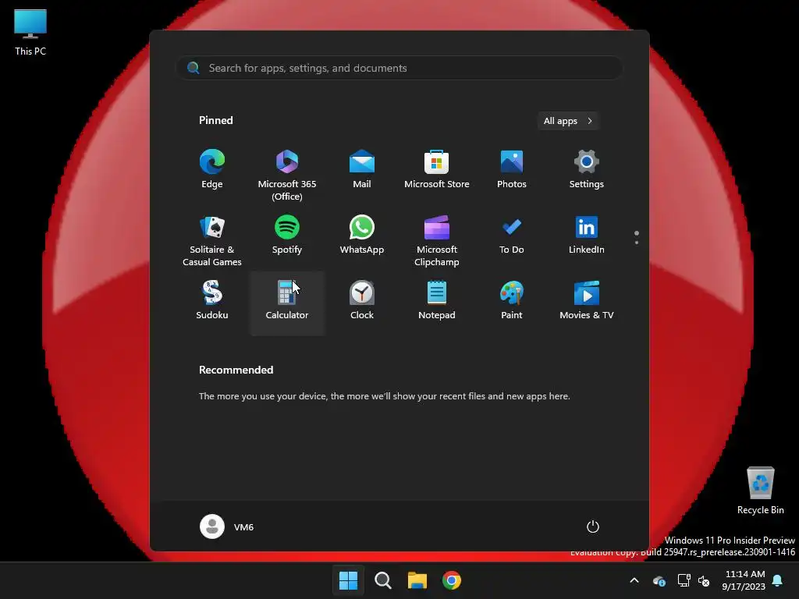799x599 pixels.
Task: Click the power button in Start menu
Action: point(593,526)
